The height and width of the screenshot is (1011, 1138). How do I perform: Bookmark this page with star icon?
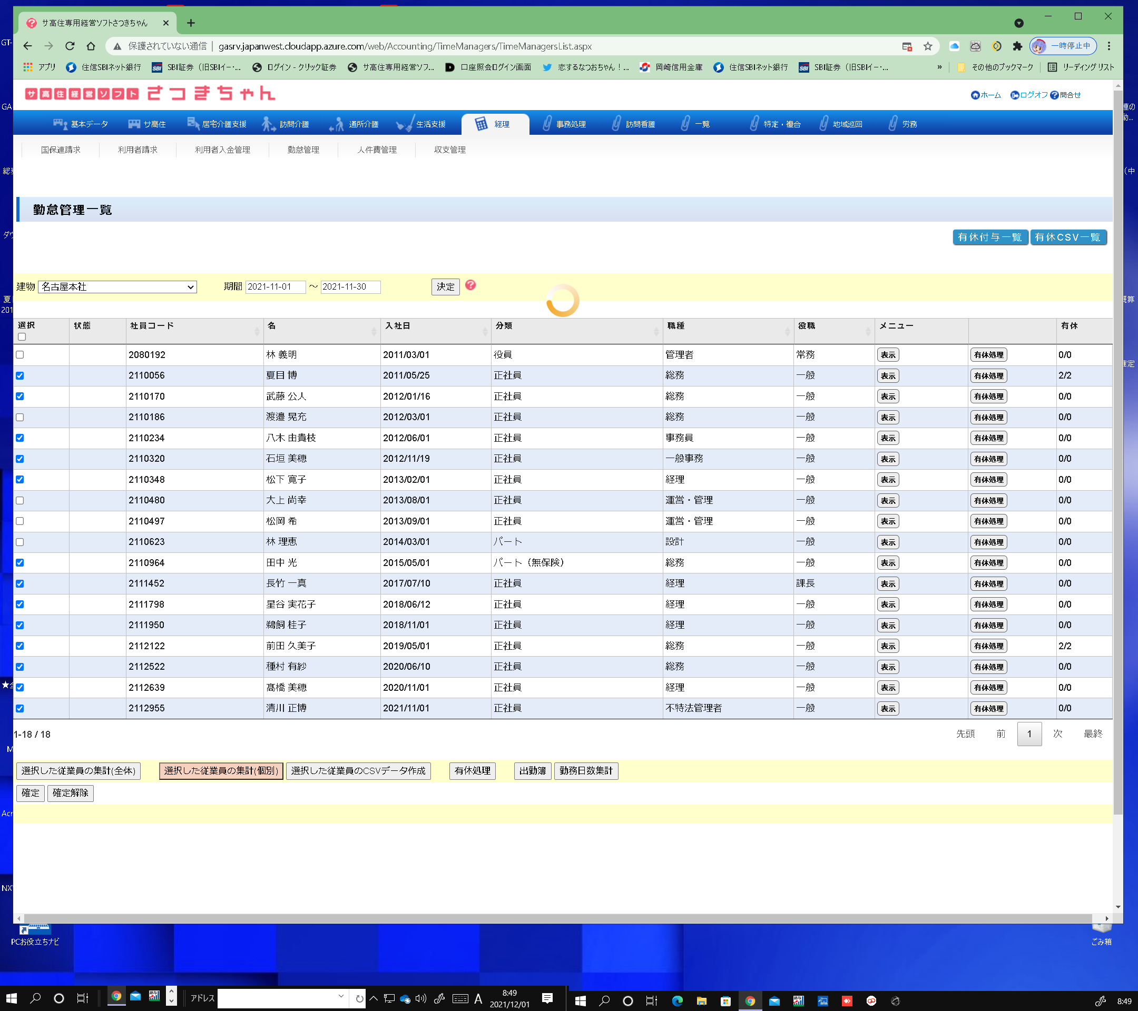928,46
